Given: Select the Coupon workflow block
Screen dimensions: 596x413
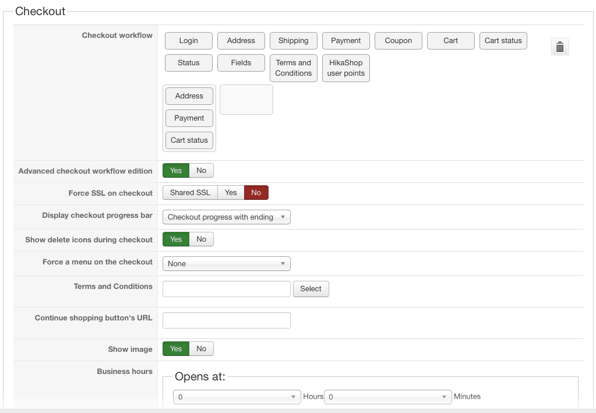Looking at the screenshot, I should 398,41.
